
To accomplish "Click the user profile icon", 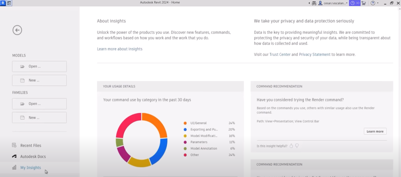I will tap(320, 3).
